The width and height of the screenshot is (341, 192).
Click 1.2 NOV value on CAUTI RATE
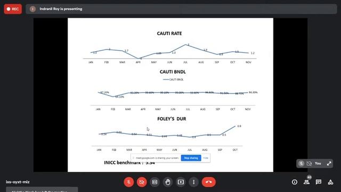coord(253,53)
